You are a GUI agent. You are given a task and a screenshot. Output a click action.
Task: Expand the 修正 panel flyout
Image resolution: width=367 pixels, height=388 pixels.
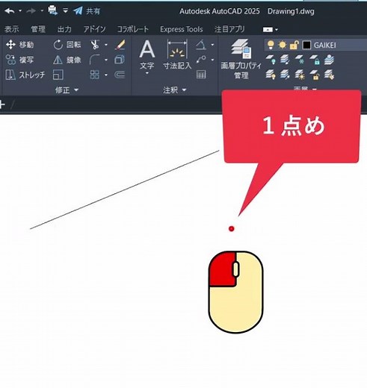click(x=67, y=90)
